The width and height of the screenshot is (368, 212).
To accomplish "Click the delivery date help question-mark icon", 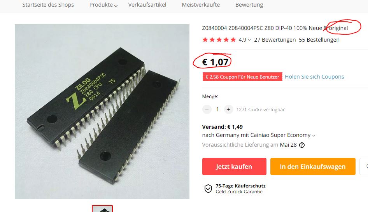I will coord(302,145).
